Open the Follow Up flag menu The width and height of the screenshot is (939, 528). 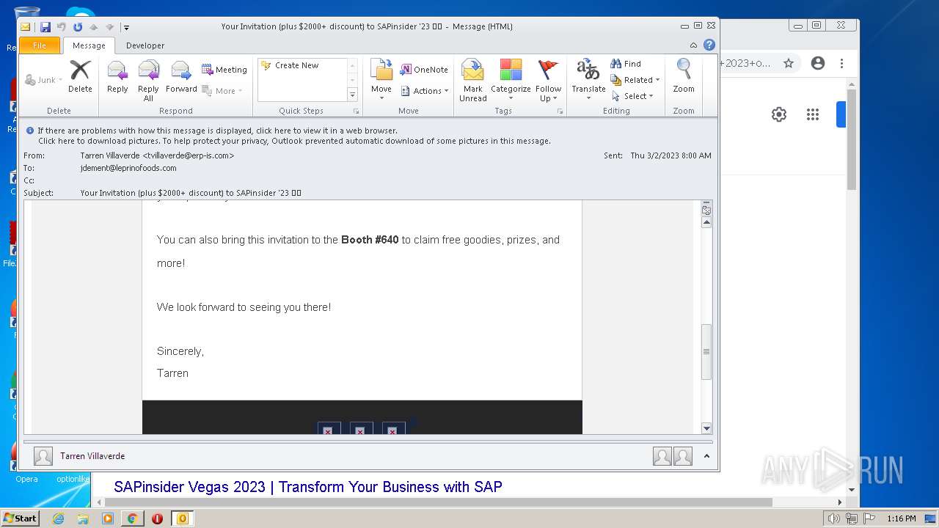(x=548, y=81)
